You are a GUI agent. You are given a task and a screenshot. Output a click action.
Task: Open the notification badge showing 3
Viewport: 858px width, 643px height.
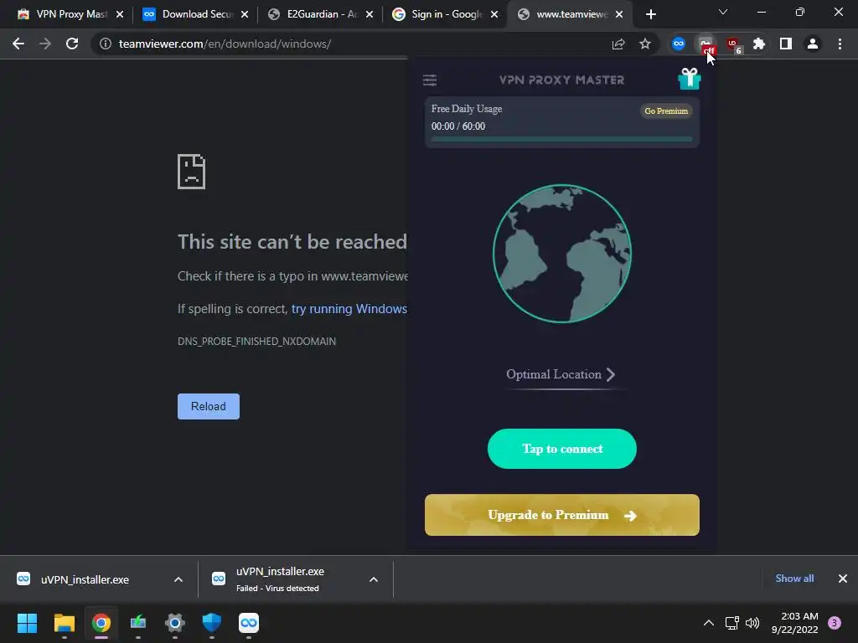point(835,623)
